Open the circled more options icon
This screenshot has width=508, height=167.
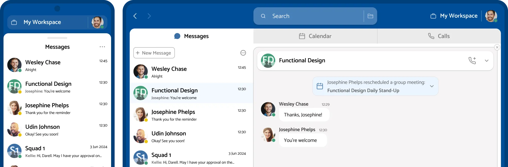click(243, 53)
